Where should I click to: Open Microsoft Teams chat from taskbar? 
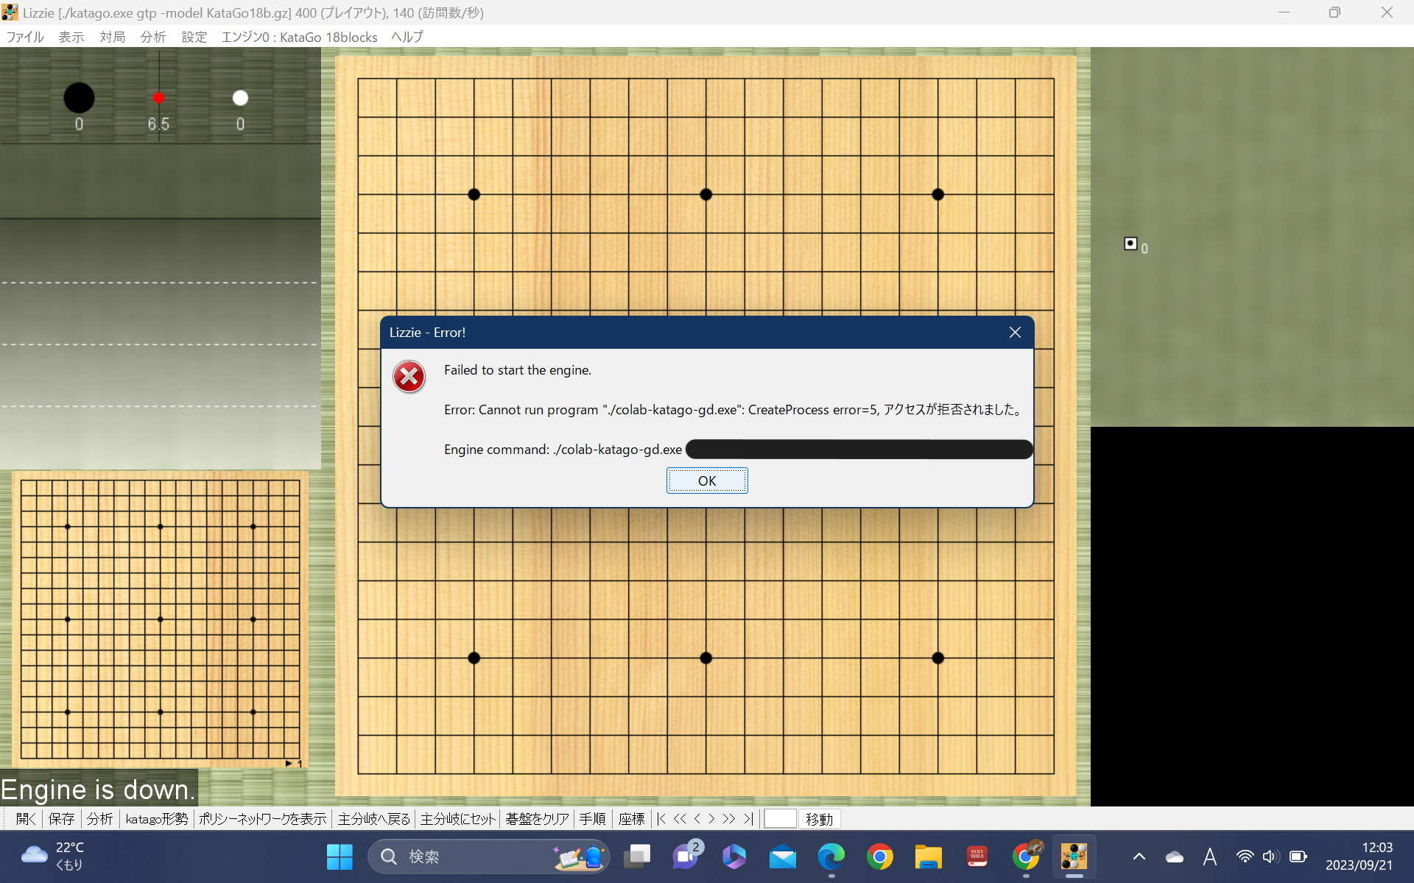tap(686, 857)
